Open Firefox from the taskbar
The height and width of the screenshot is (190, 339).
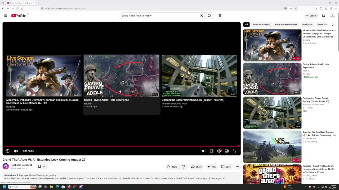pos(69,187)
